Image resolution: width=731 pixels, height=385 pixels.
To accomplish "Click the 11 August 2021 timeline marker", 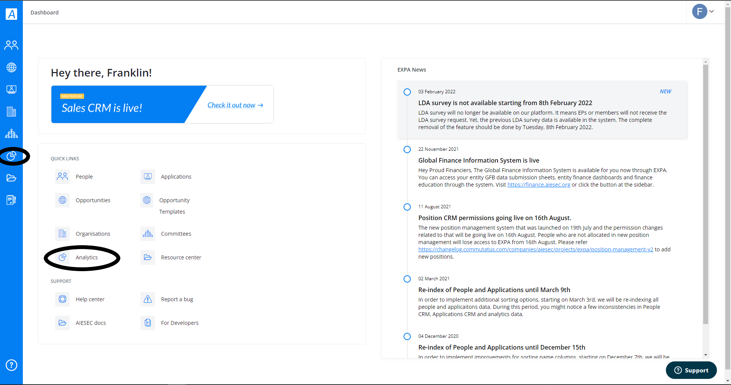I will coord(407,207).
